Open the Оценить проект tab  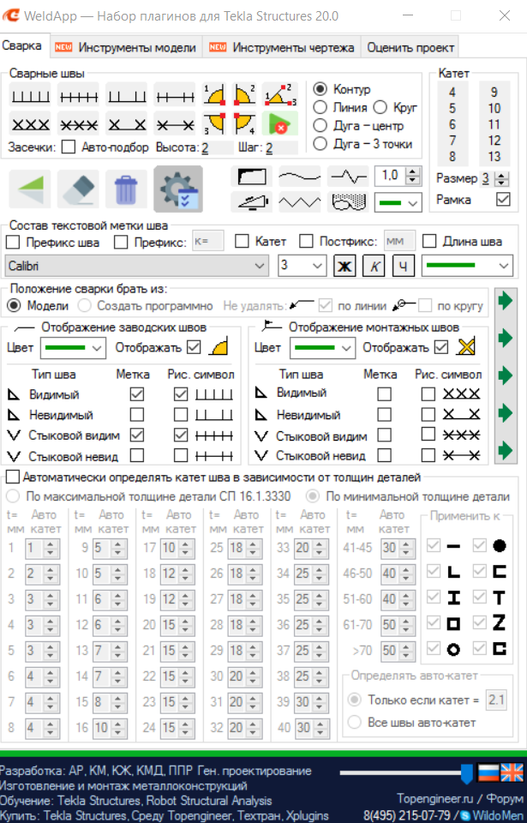point(410,48)
